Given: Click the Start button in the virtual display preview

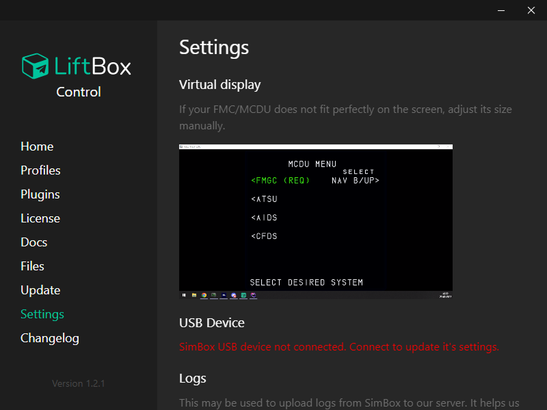Looking at the screenshot, I should [x=184, y=295].
